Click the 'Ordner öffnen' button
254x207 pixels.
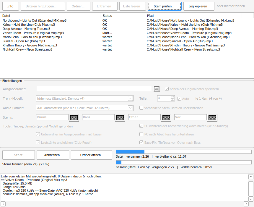click(x=92, y=155)
